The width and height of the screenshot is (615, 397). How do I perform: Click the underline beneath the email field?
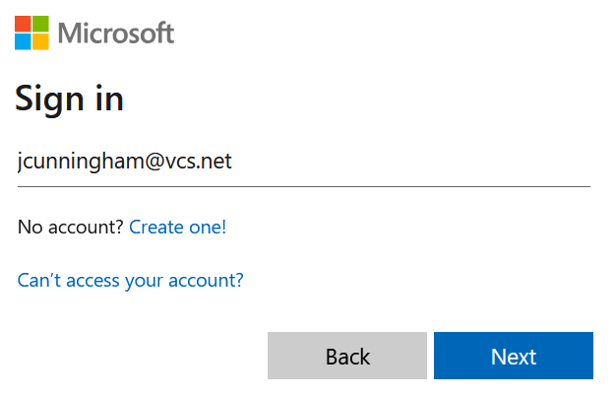point(303,185)
